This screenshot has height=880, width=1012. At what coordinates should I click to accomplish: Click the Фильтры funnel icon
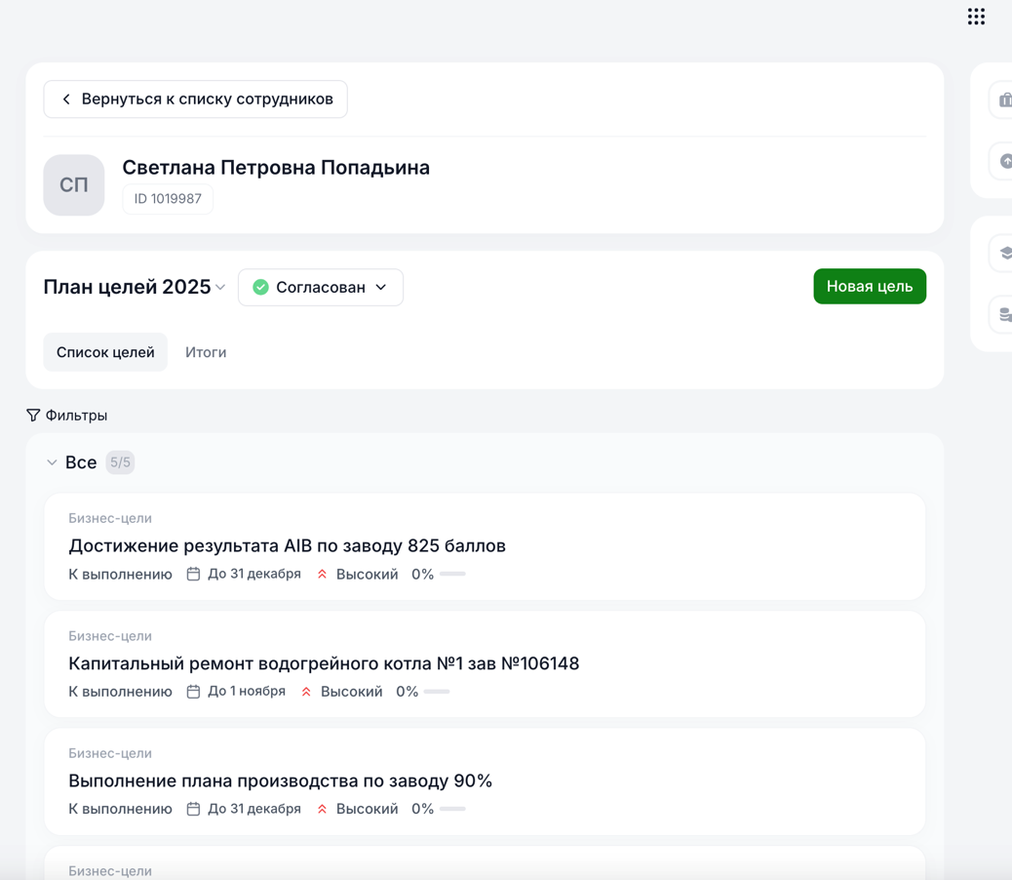tap(33, 416)
